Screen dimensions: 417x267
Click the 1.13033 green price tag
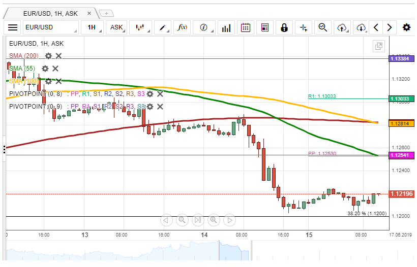(x=402, y=99)
